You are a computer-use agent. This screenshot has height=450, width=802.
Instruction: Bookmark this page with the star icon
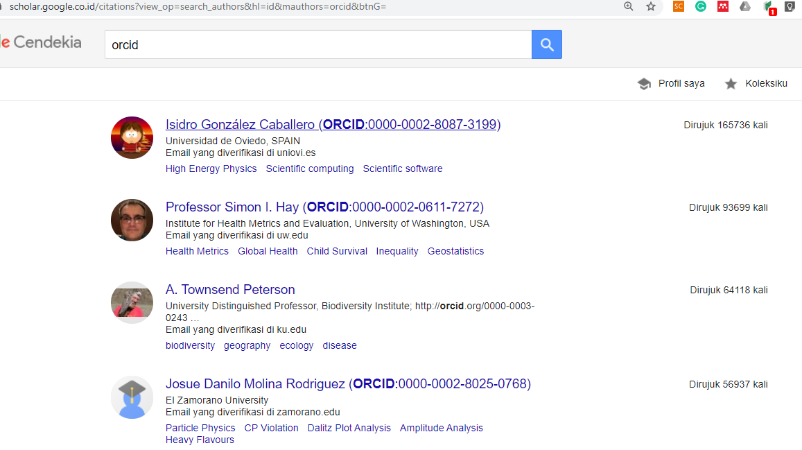click(651, 6)
